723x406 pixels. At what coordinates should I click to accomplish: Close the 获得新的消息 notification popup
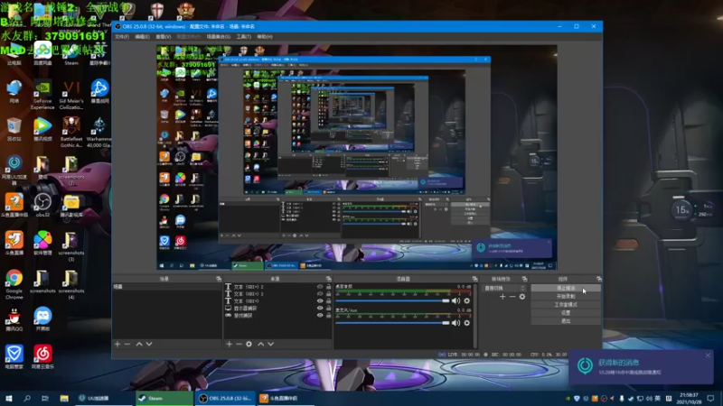[x=708, y=355]
